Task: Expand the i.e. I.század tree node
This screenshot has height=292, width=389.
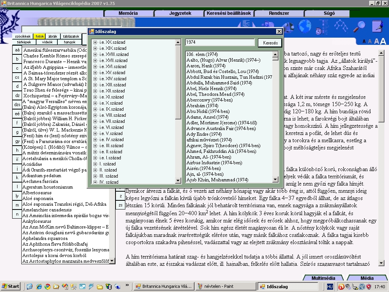Action: 95,158
